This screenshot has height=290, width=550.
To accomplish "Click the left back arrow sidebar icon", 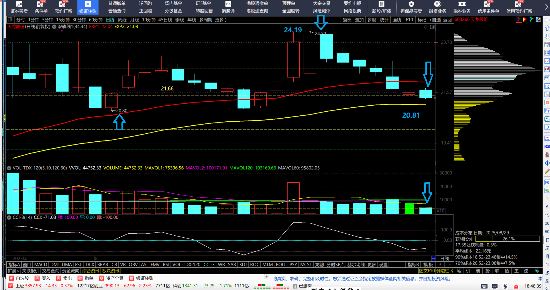I will (x=547, y=20).
